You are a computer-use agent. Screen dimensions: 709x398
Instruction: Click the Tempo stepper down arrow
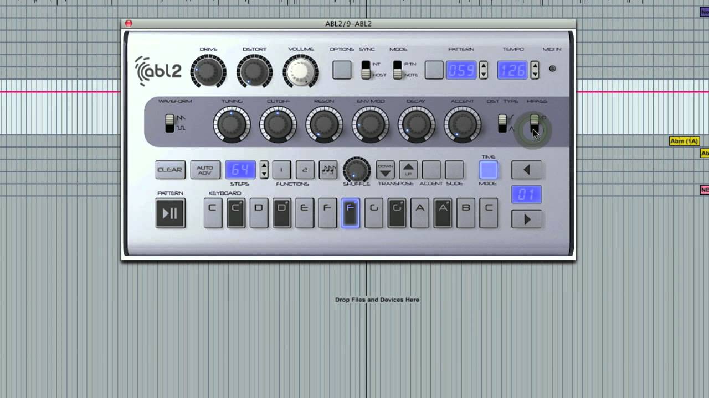point(535,74)
